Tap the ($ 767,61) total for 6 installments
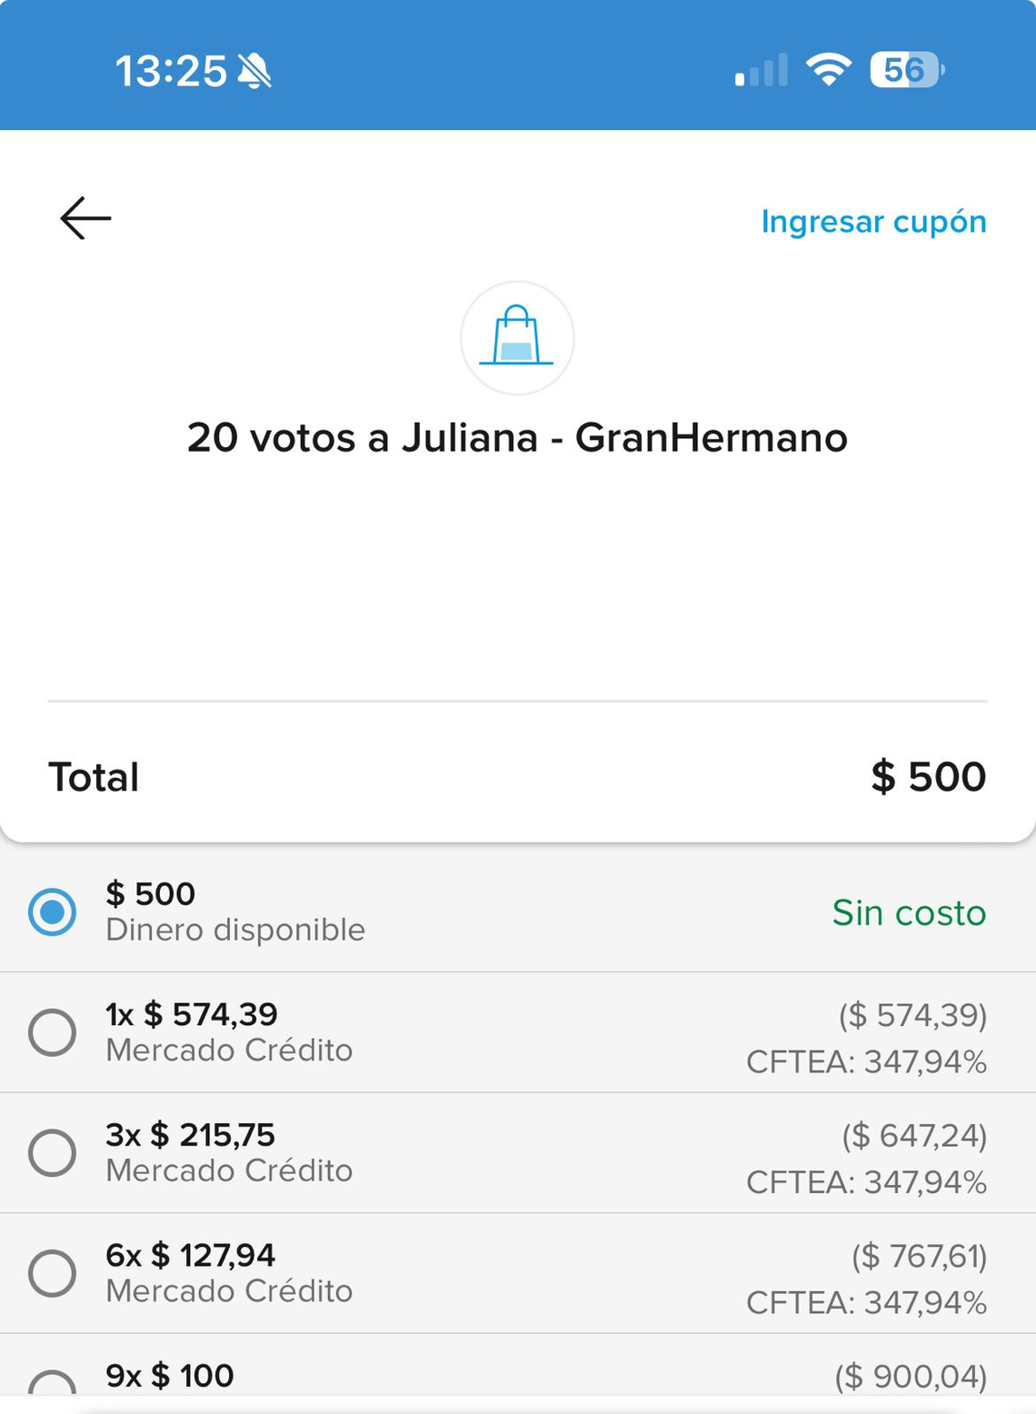This screenshot has width=1036, height=1414. click(919, 1256)
